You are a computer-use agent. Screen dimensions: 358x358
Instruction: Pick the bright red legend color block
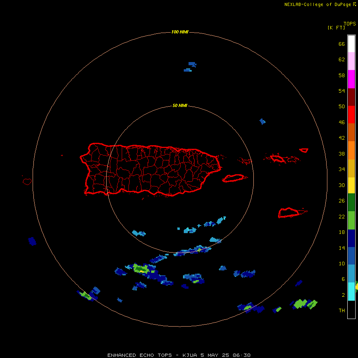[351, 115]
